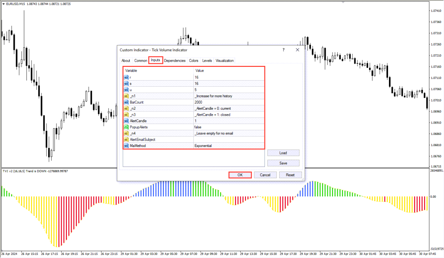Screen dimensions: 444x258
Task: Click the Cancel button
Action: pyautogui.click(x=265, y=175)
